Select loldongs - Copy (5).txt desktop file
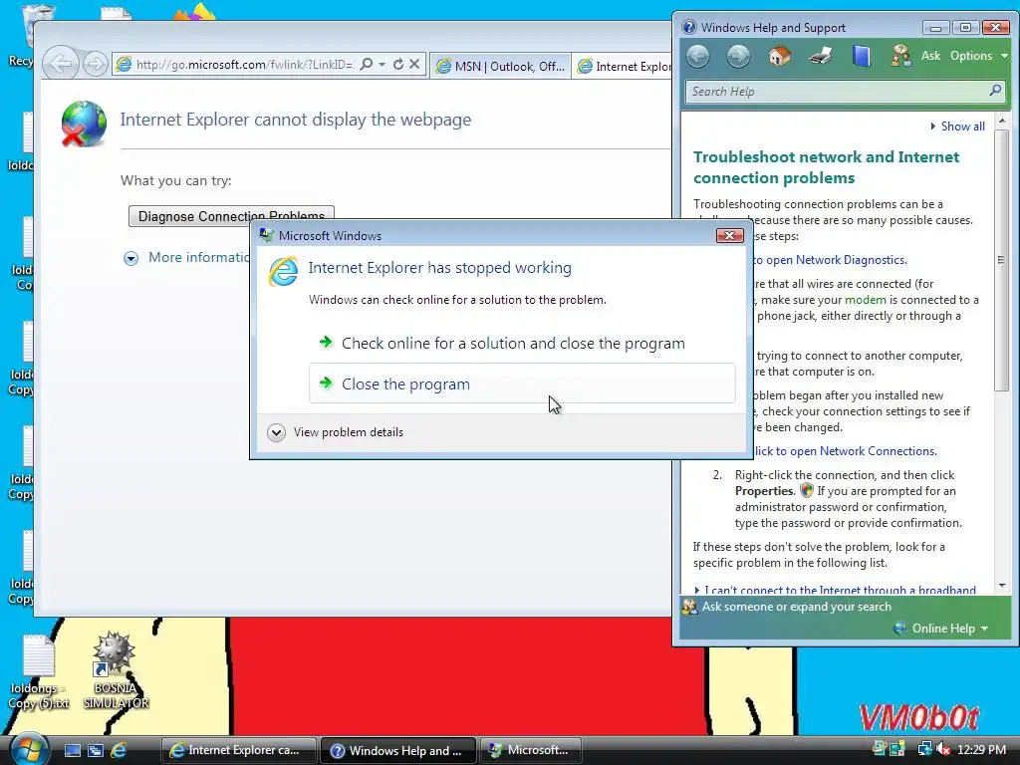This screenshot has height=765, width=1020. (38, 671)
